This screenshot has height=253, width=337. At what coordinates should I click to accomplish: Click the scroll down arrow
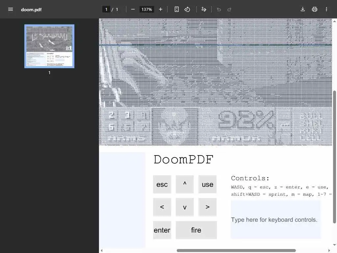click(334, 245)
